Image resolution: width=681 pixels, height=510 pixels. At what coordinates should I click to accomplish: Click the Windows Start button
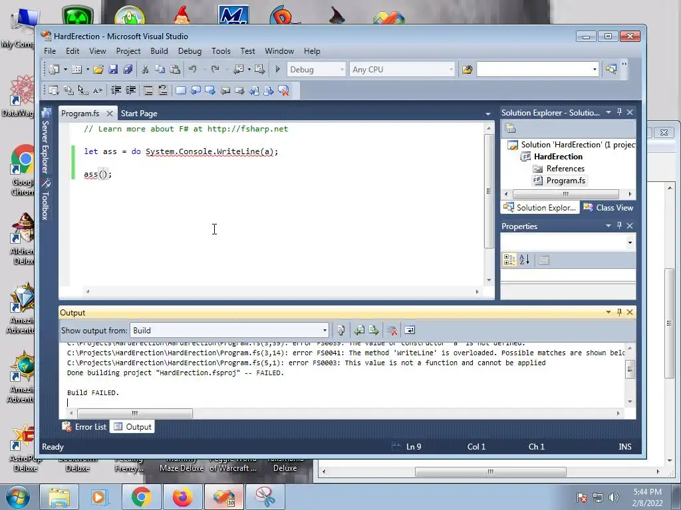point(18,497)
